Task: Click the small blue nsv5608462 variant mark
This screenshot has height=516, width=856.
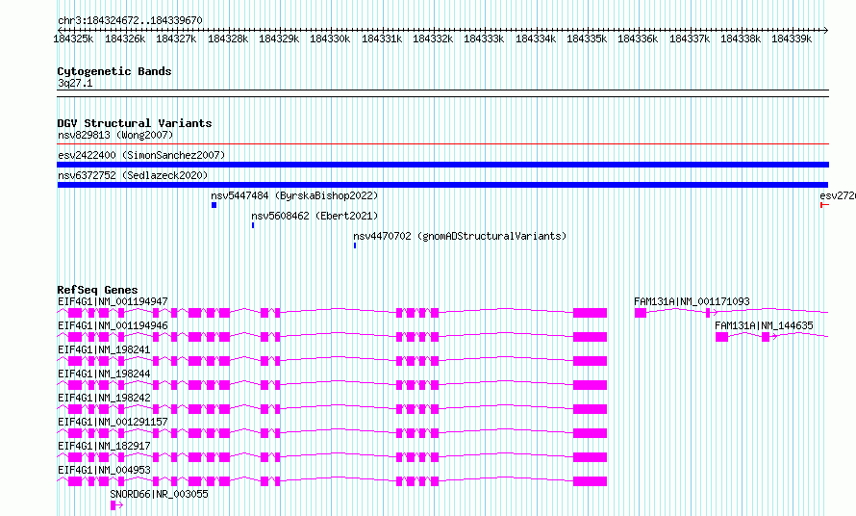Action: tap(253, 225)
